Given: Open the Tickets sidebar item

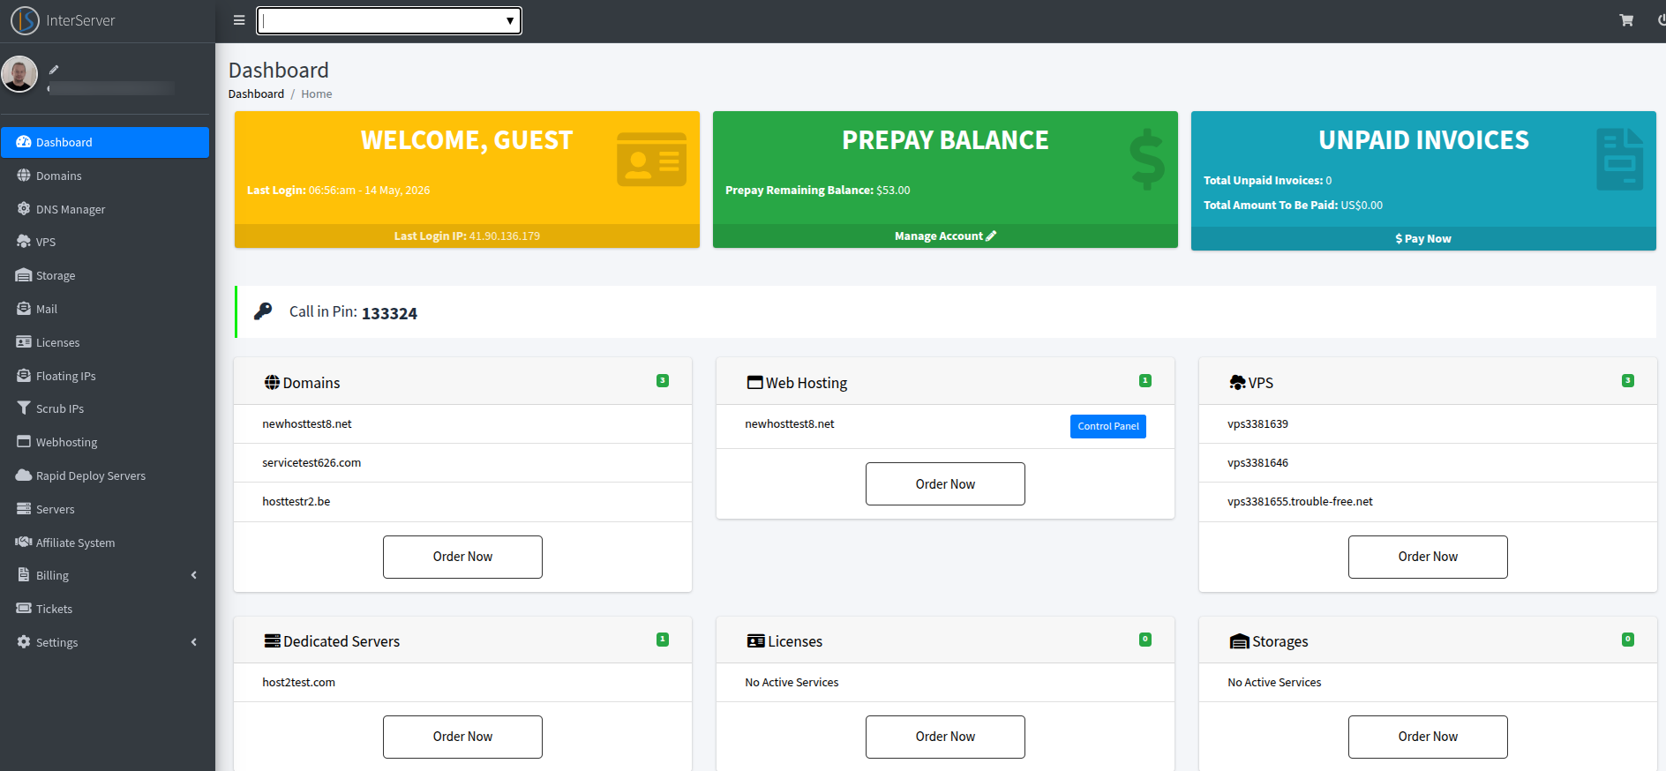Looking at the screenshot, I should click(105, 609).
